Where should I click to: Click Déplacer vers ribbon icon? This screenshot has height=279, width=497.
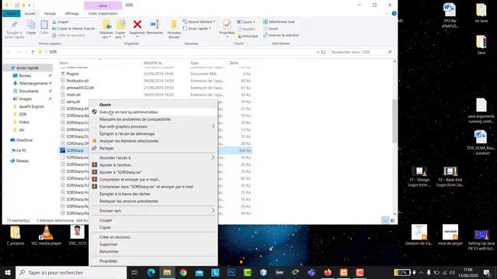[x=106, y=25]
